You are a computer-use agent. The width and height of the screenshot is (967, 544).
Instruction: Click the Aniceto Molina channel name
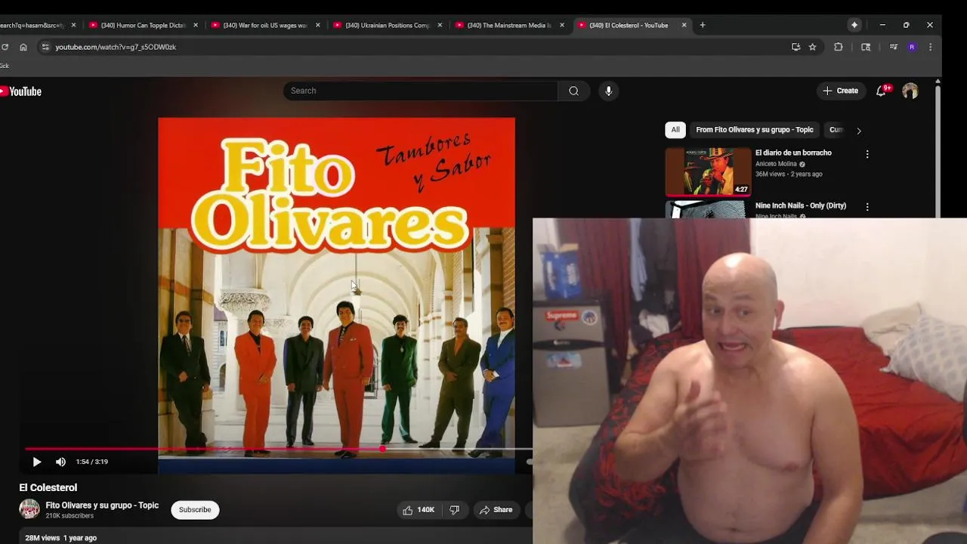[x=776, y=164]
